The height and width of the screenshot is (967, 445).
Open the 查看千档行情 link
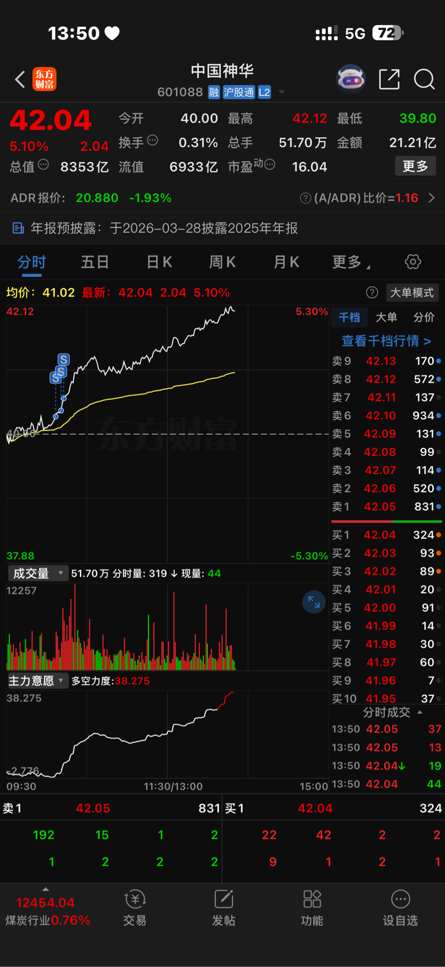(386, 341)
